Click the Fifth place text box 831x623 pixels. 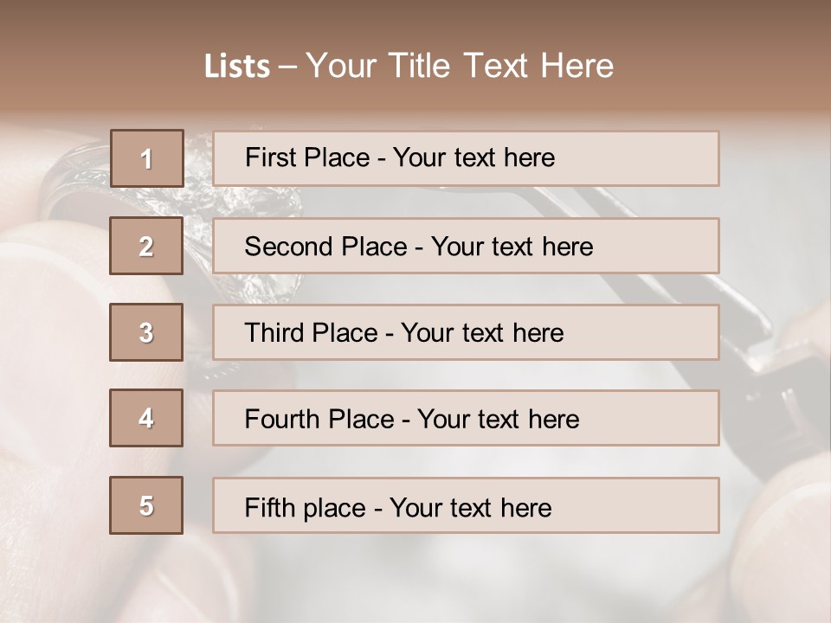coord(466,505)
